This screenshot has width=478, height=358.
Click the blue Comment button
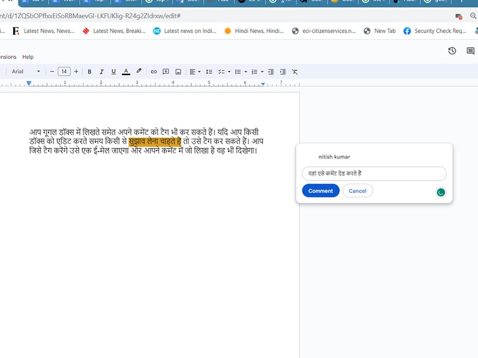coord(320,191)
